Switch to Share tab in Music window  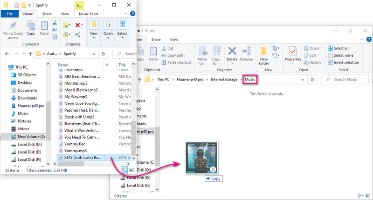[156, 40]
